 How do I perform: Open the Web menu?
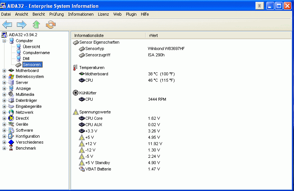117,14
